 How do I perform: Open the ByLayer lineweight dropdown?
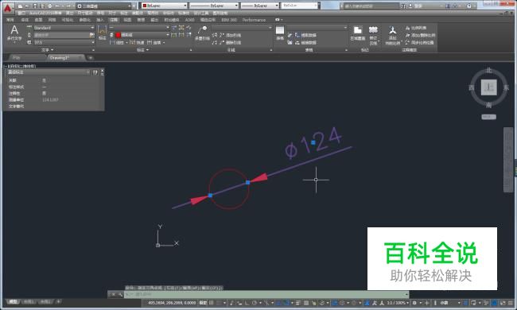tap(260, 6)
